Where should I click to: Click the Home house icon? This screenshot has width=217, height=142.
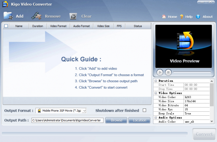tap(164, 17)
